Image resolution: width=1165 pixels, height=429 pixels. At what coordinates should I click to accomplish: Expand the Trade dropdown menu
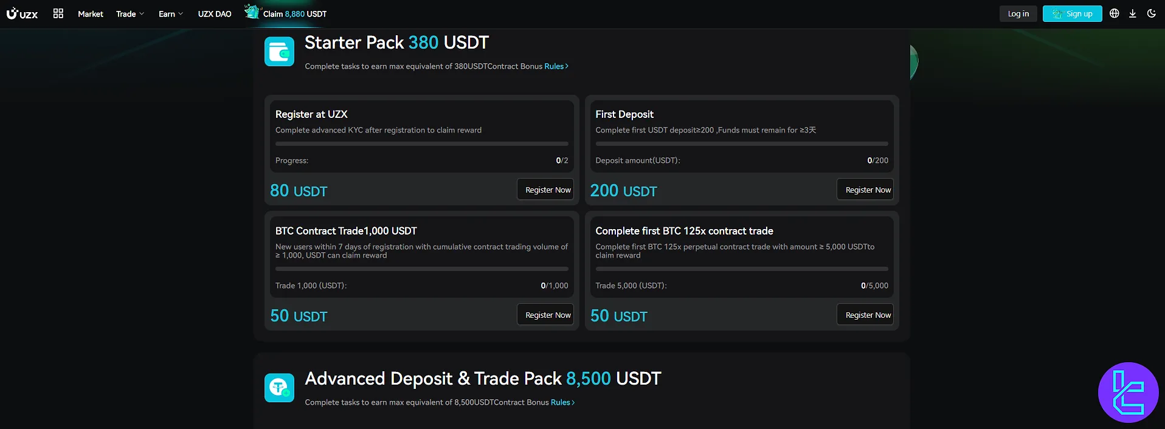click(130, 14)
